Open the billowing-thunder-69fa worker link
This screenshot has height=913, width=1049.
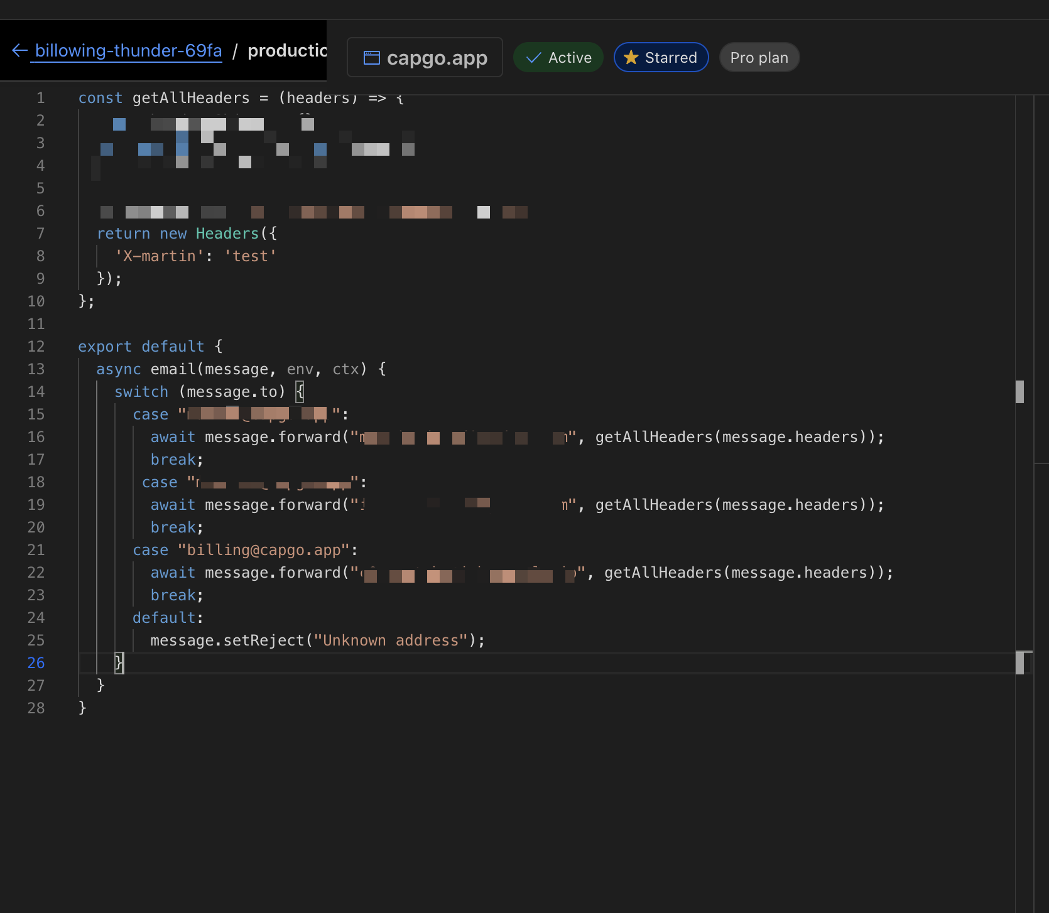[128, 50]
